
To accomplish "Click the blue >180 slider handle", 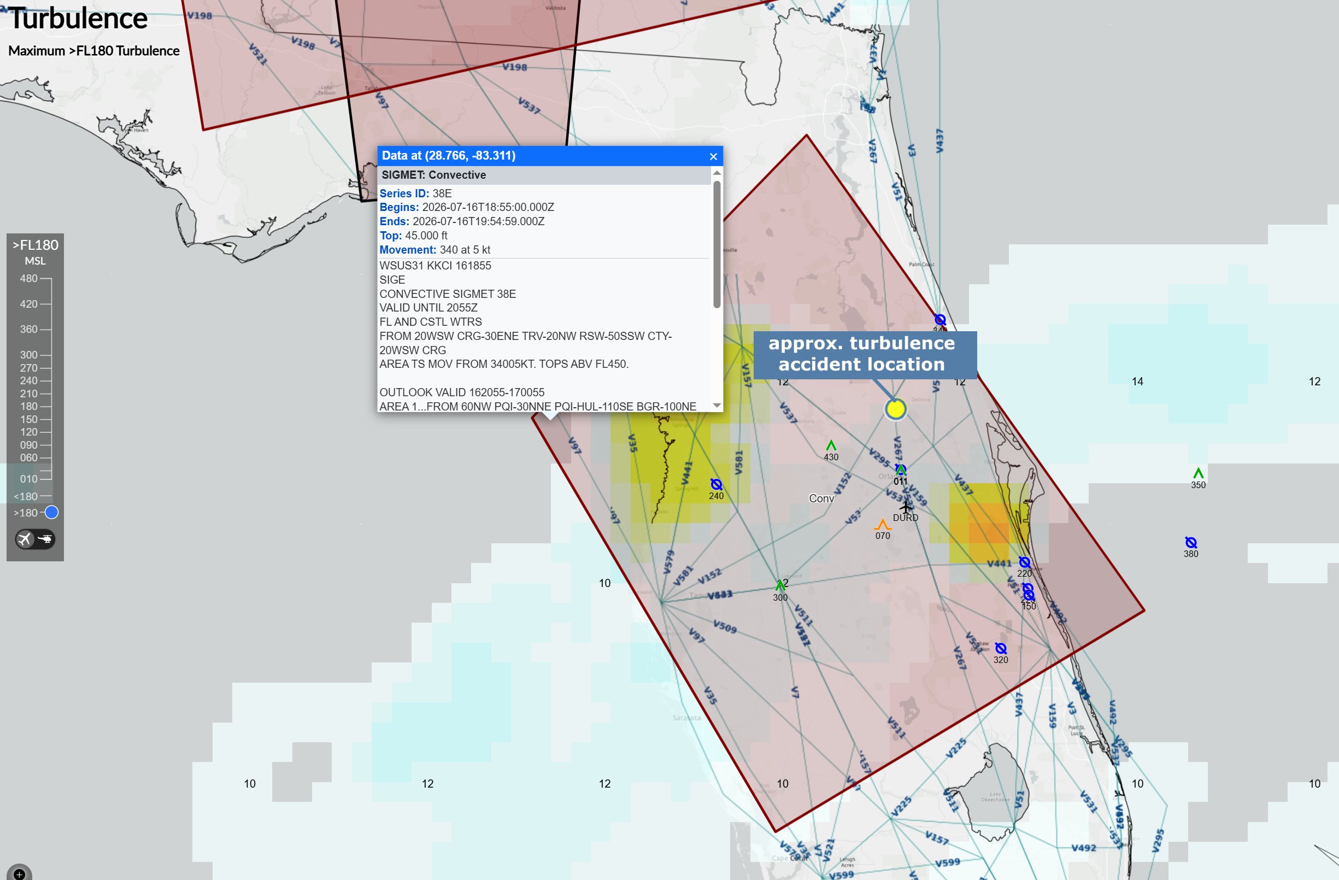I will [x=51, y=513].
